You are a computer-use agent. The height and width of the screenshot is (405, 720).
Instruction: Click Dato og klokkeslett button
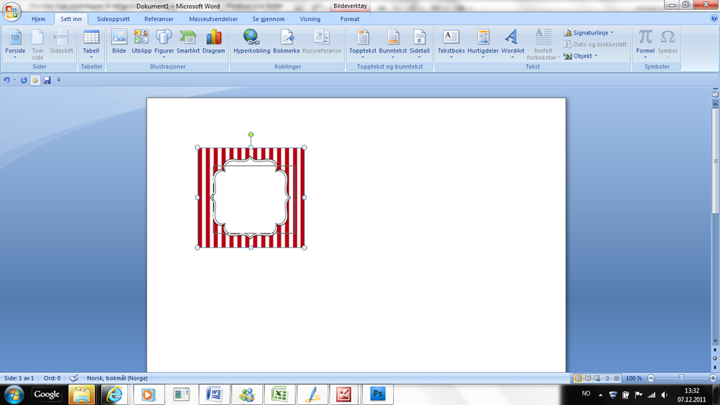click(595, 44)
